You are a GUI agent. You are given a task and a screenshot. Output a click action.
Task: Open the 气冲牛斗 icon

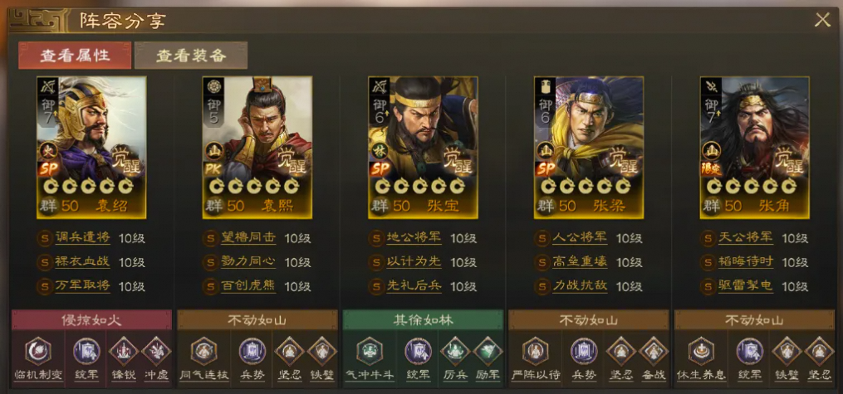coord(370,353)
